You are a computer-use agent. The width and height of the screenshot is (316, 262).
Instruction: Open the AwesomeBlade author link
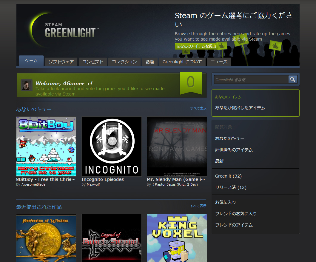[x=33, y=184]
